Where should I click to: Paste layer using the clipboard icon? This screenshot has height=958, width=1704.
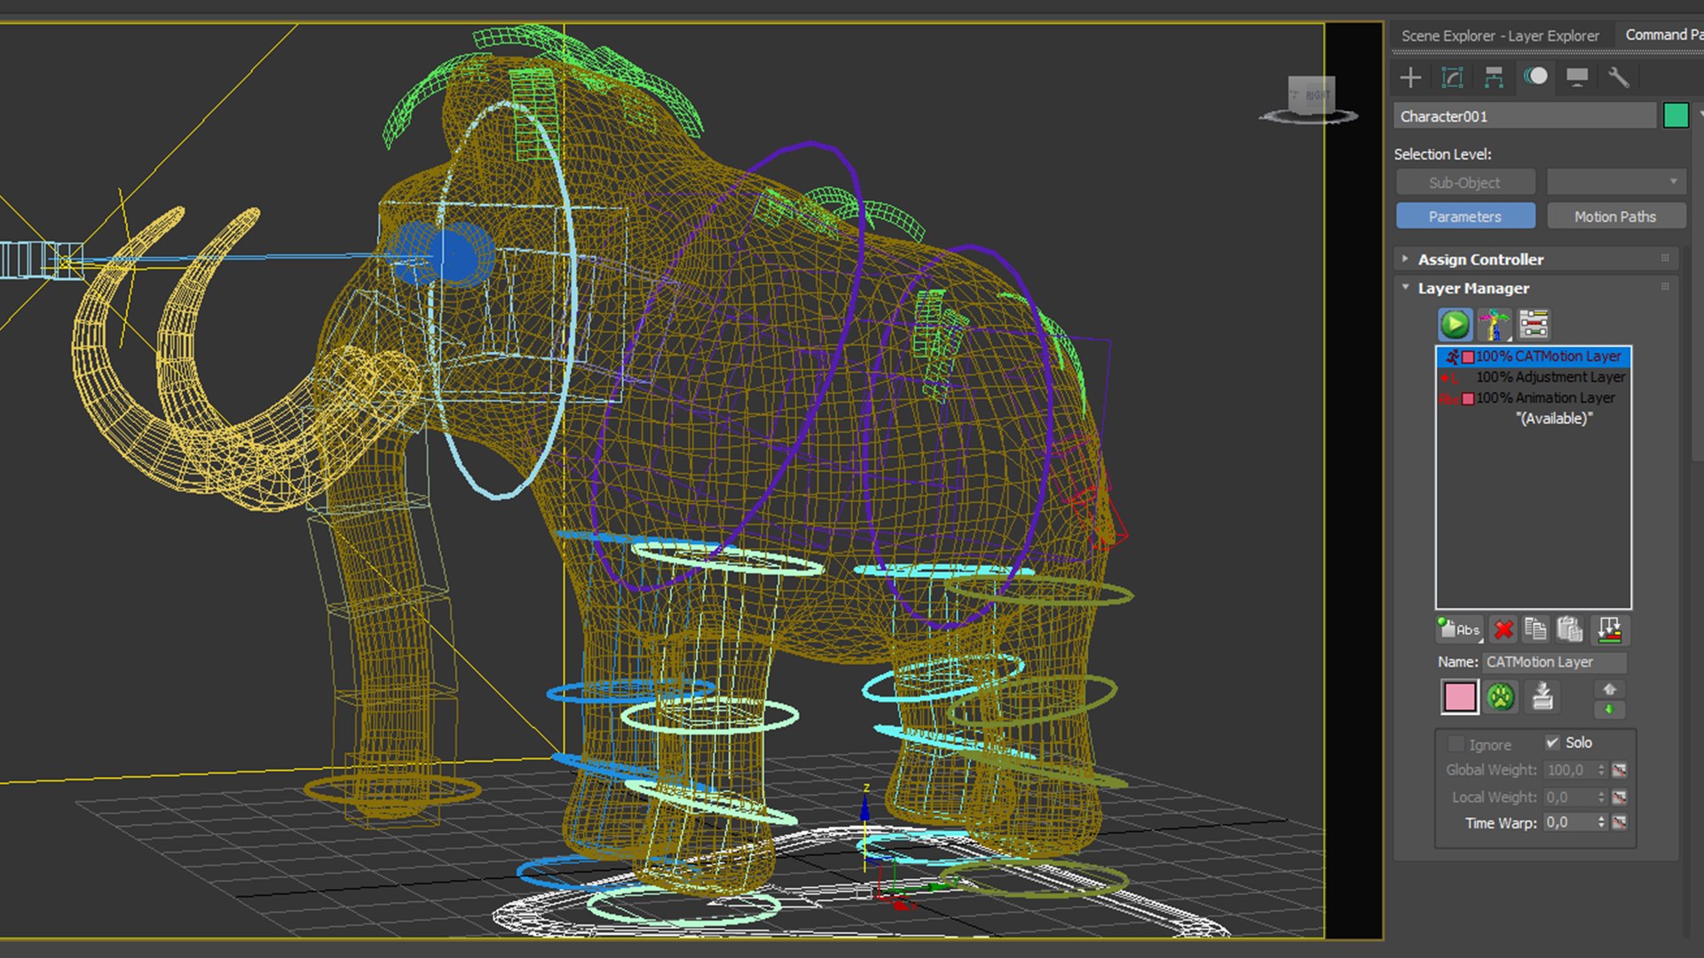click(1570, 630)
